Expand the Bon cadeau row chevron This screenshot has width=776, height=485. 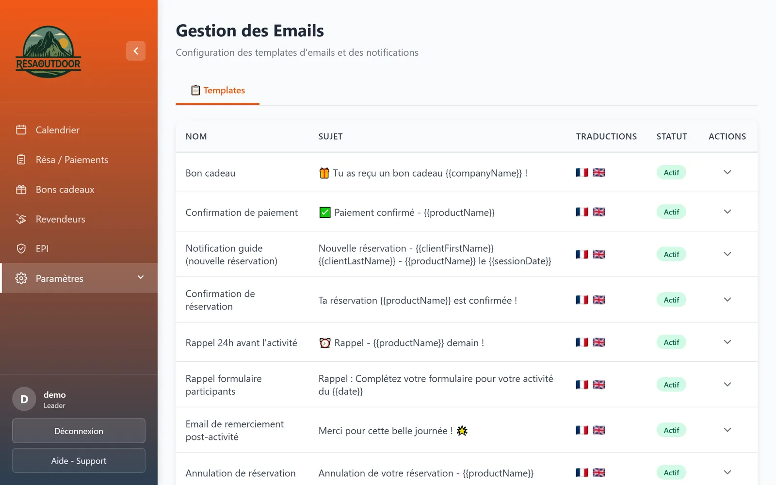[x=727, y=172]
